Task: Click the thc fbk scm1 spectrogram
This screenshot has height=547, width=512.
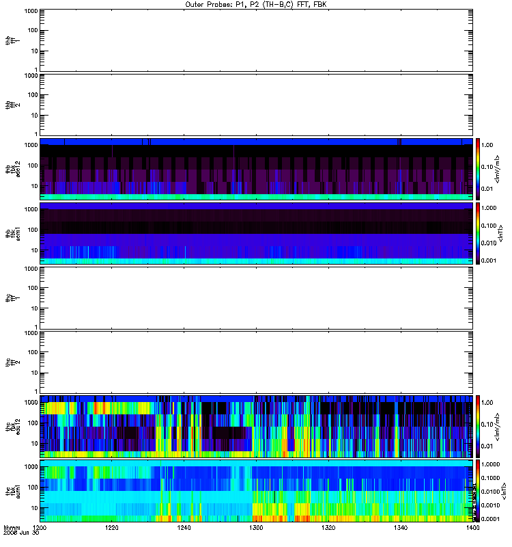Action: click(x=256, y=491)
